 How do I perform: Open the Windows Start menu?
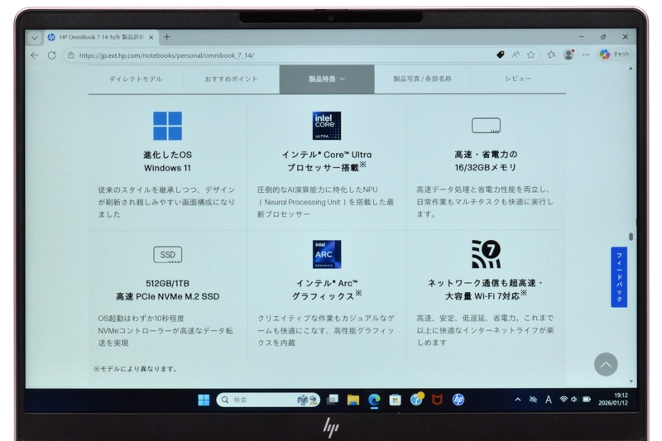204,400
